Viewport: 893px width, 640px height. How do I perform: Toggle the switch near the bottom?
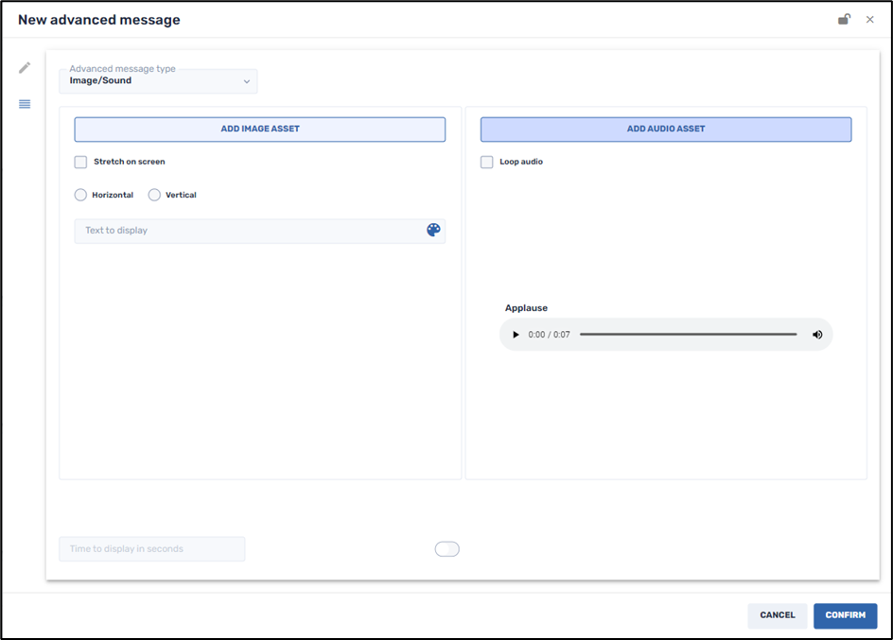click(446, 548)
